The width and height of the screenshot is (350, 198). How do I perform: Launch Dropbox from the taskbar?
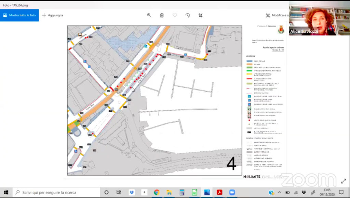pyautogui.click(x=131, y=192)
